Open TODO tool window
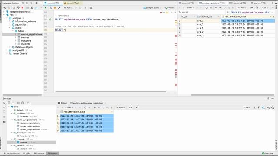The width and height of the screenshot is (278, 156). coord(27,153)
